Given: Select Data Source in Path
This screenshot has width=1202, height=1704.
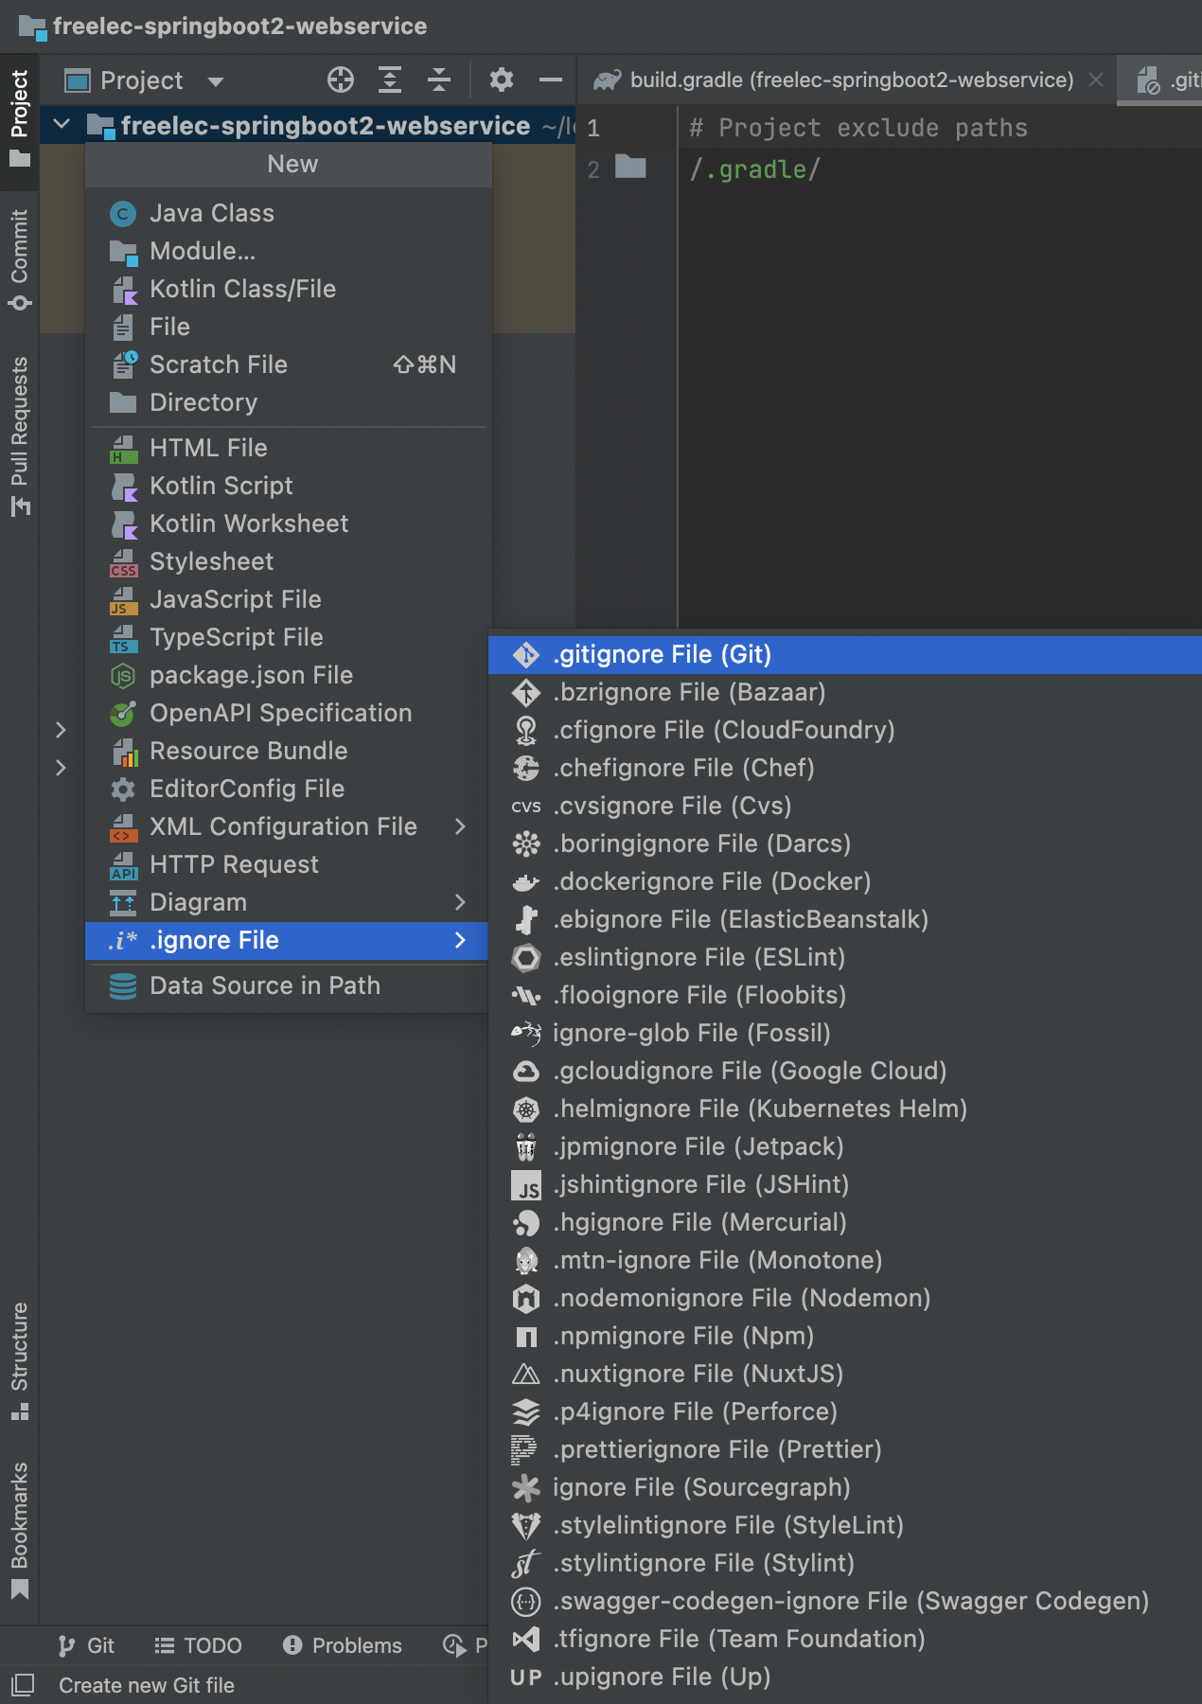Looking at the screenshot, I should [x=288, y=985].
